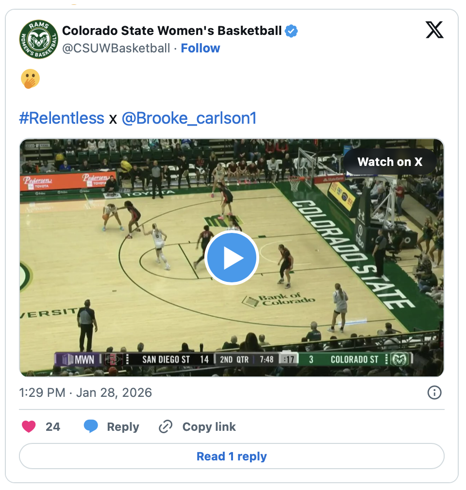Click the blue reply speech bubble icon
This screenshot has width=466, height=490.
91,426
